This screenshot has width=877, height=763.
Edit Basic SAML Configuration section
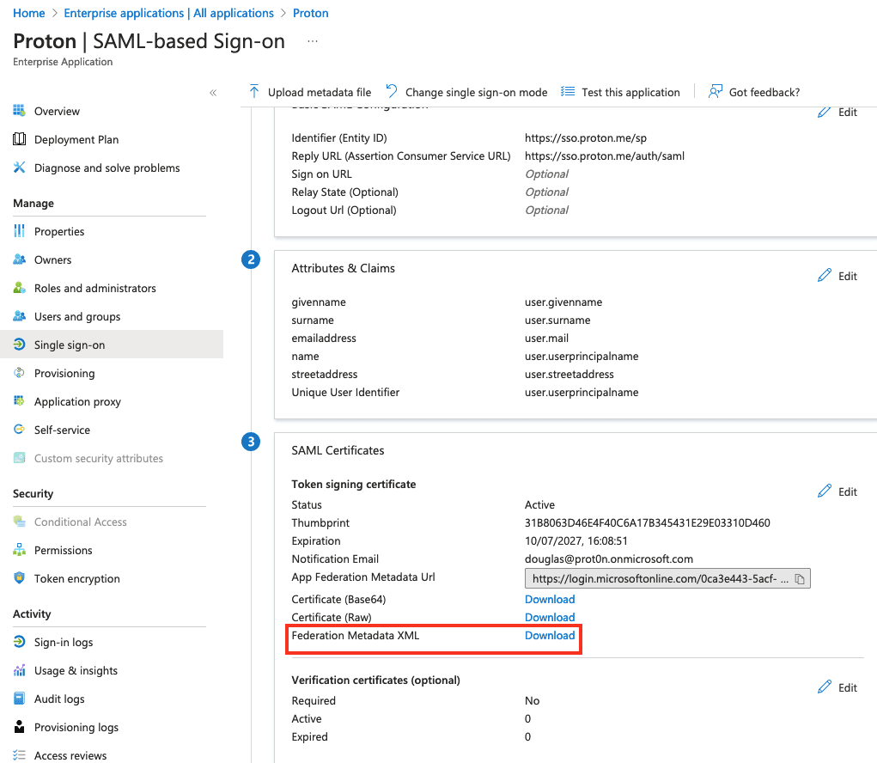(837, 112)
